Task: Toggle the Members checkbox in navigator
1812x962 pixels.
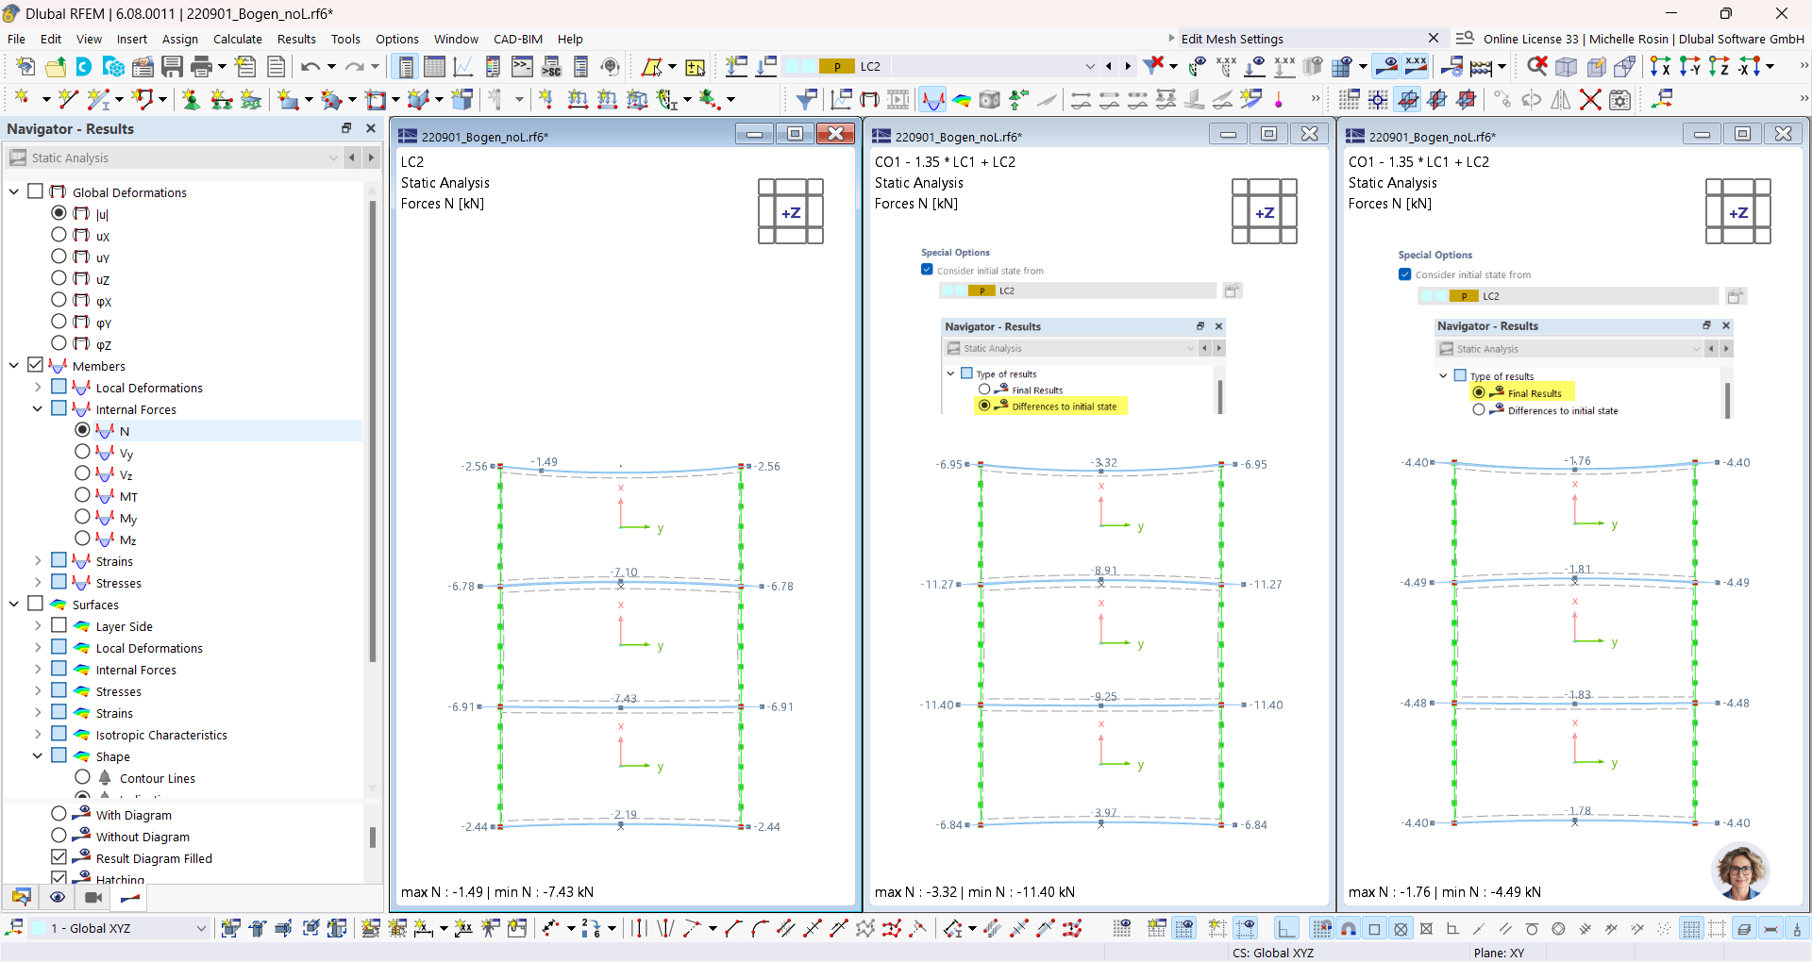Action: click(x=36, y=365)
